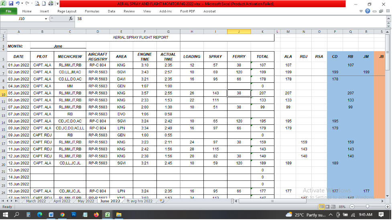Switch to Normal view button

[x=321, y=207]
